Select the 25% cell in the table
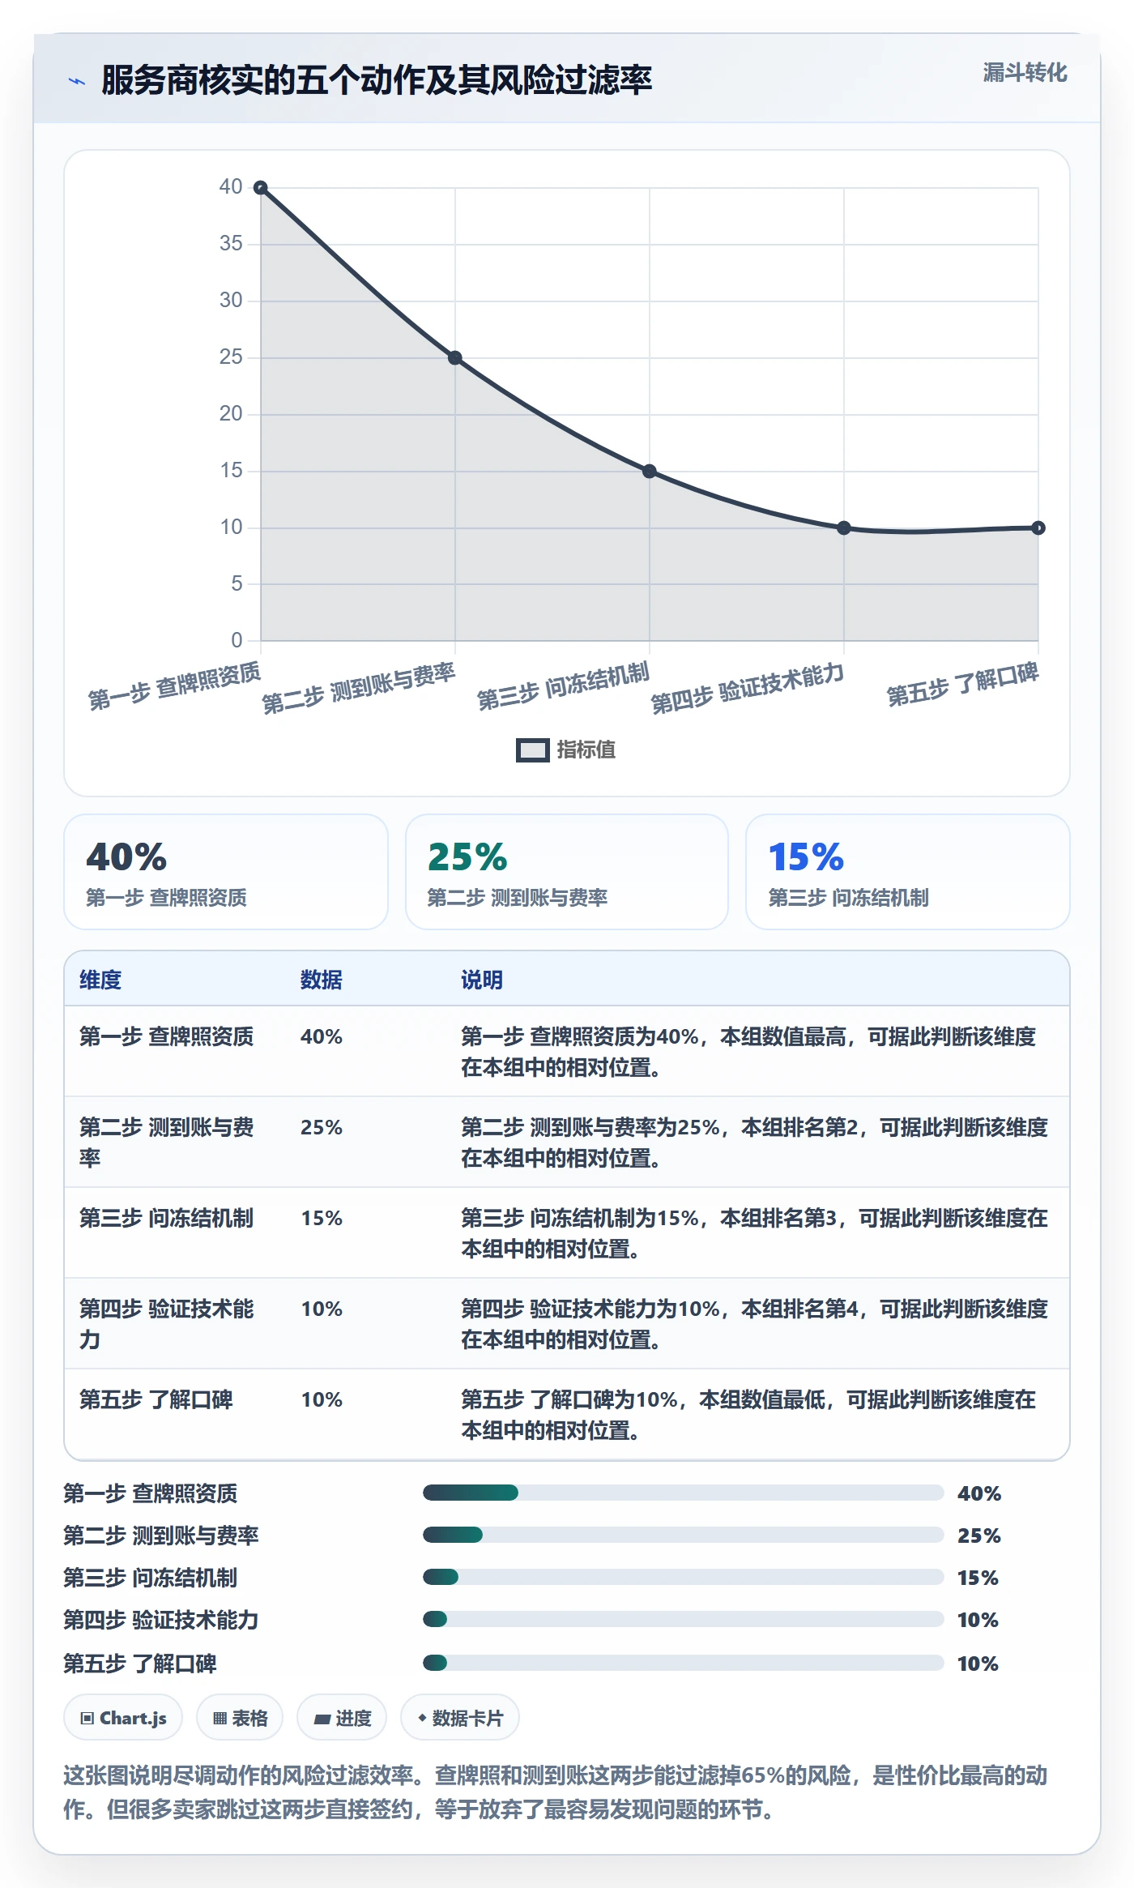This screenshot has width=1134, height=1888. (x=322, y=1127)
